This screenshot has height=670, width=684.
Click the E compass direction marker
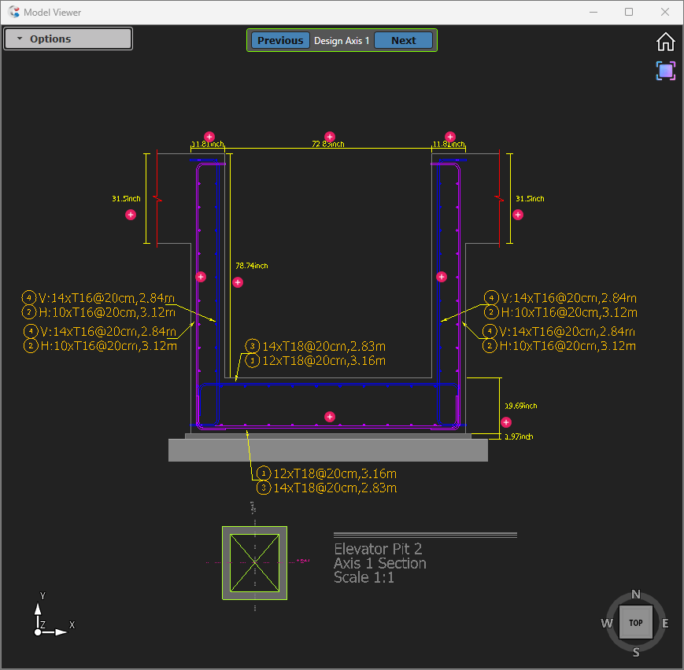click(x=665, y=624)
